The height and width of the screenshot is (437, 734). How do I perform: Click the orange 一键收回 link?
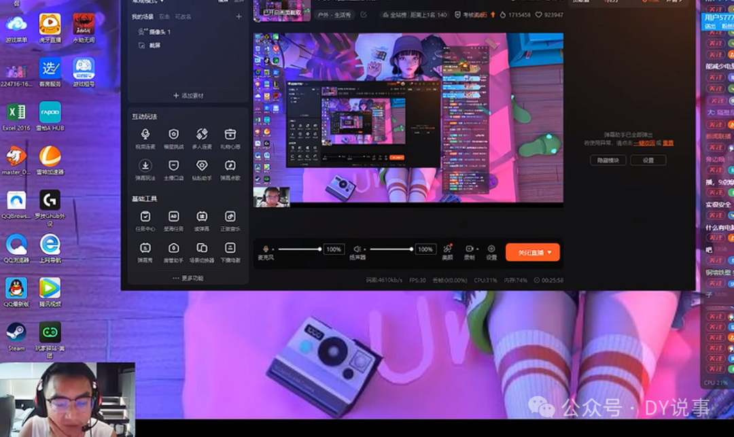(x=644, y=143)
